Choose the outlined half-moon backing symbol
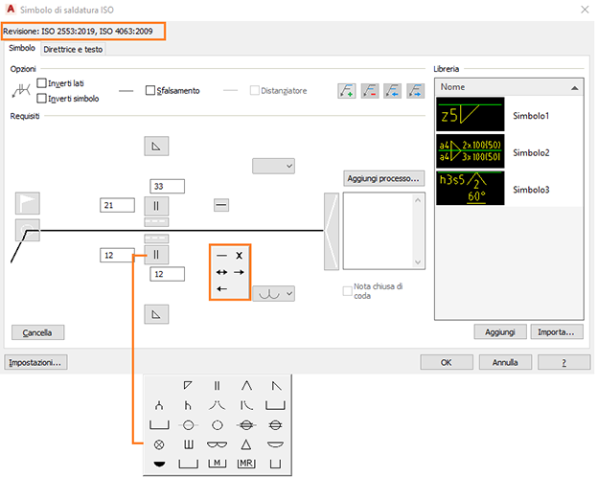598x477 pixels. tap(275, 444)
